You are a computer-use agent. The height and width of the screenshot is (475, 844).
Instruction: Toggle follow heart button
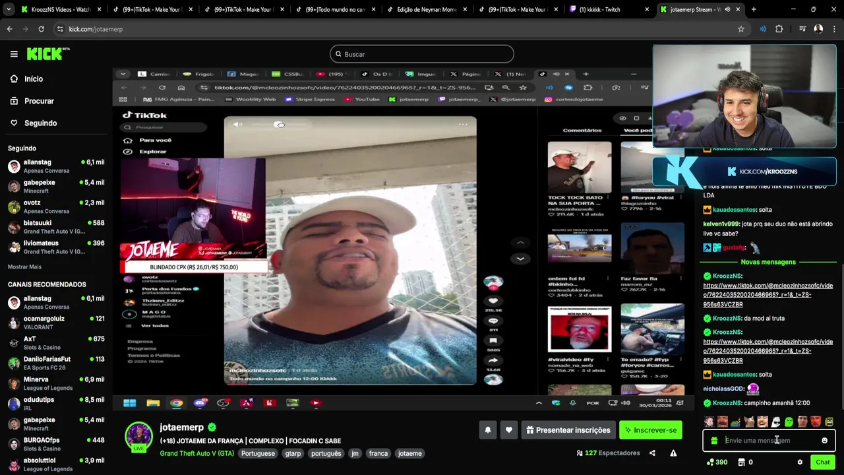point(509,430)
